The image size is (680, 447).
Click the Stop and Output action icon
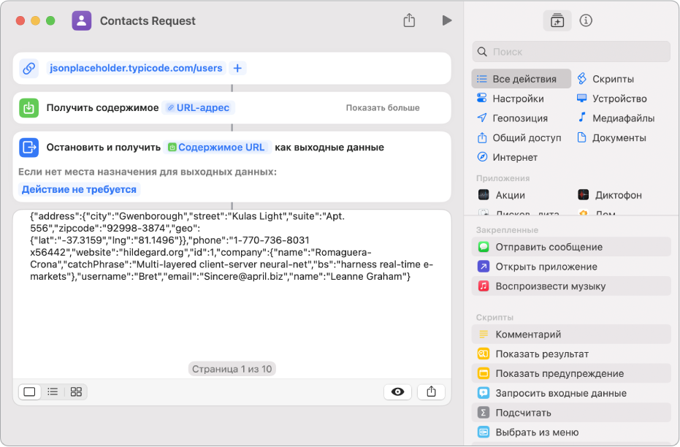click(x=28, y=147)
